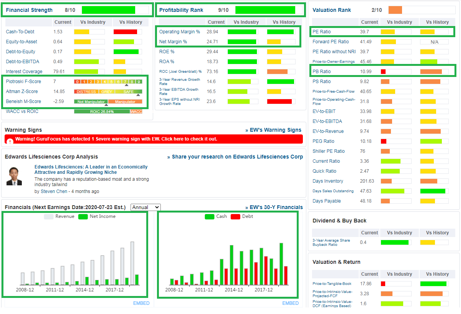Open the Piotroski F-Score link

pos(23,82)
